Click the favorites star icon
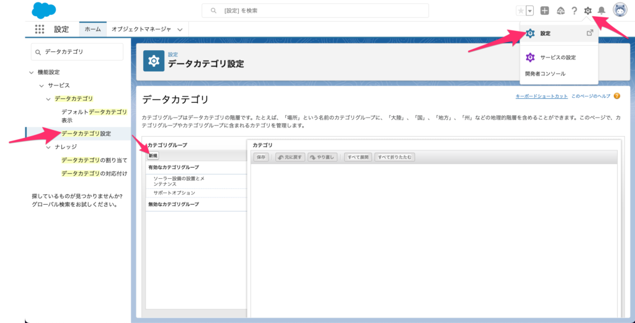The image size is (635, 323). click(x=521, y=11)
